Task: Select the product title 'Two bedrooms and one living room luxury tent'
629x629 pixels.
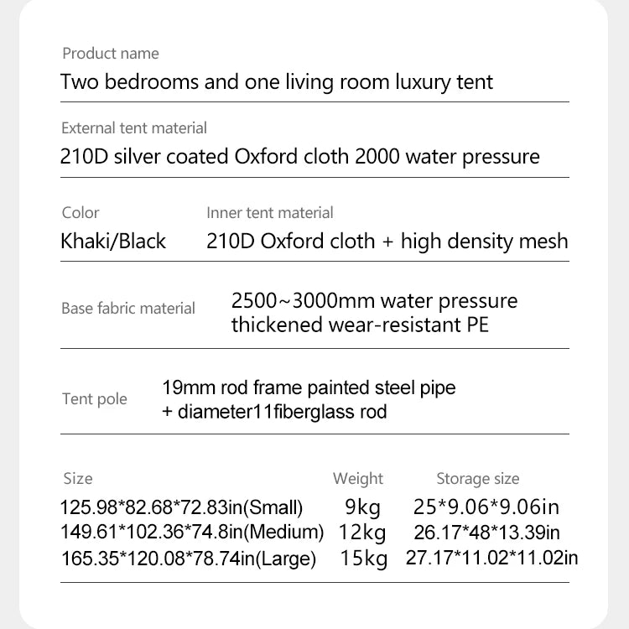Action: [x=277, y=82]
